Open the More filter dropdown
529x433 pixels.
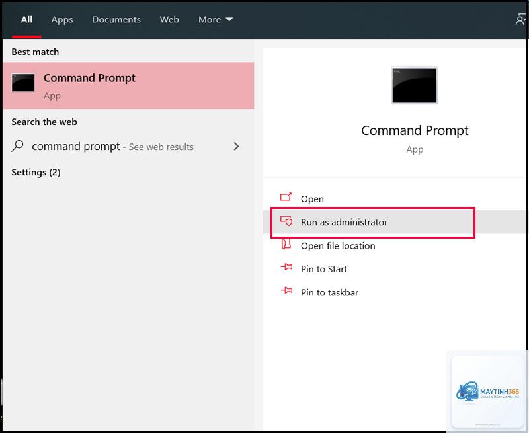[216, 20]
